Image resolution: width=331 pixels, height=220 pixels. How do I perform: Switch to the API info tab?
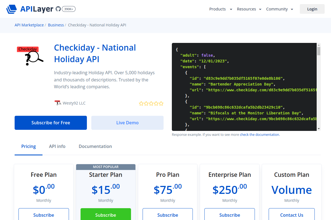(57, 146)
